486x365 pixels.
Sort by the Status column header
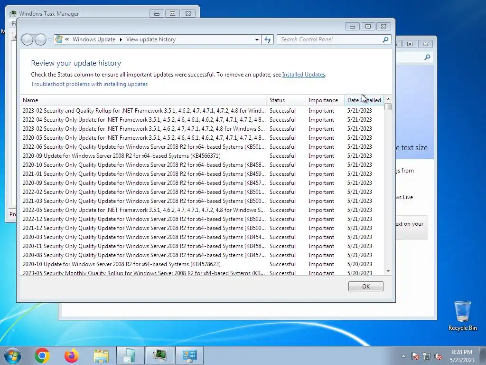(286, 100)
